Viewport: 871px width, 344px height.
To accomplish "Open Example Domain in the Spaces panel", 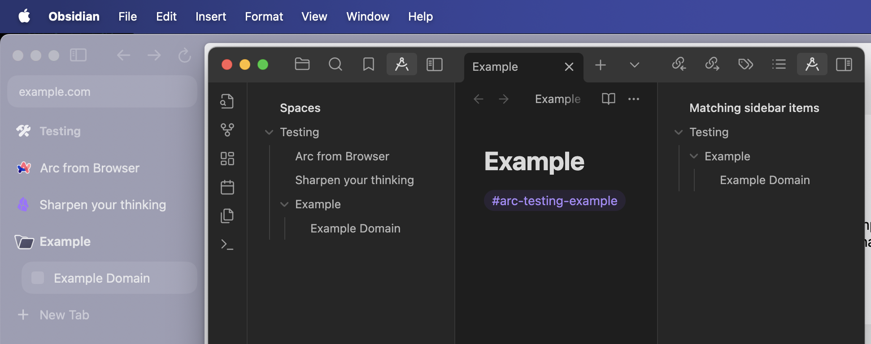I will 355,228.
